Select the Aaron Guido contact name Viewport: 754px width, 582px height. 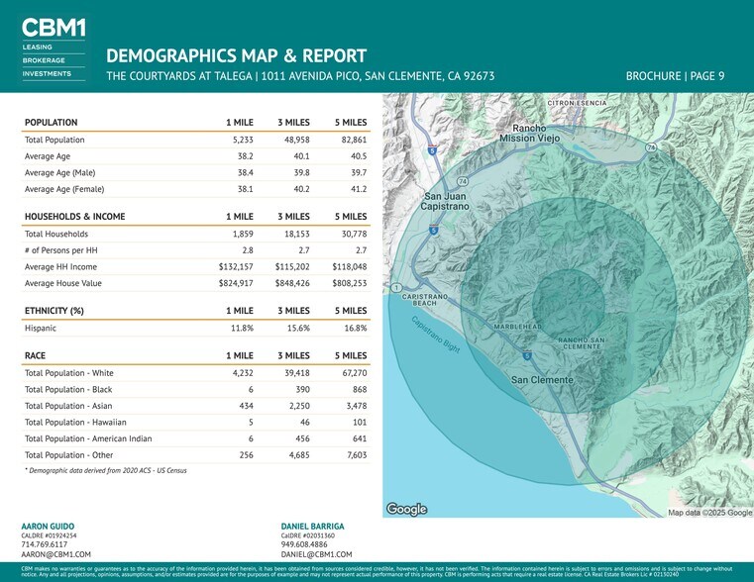click(x=48, y=526)
